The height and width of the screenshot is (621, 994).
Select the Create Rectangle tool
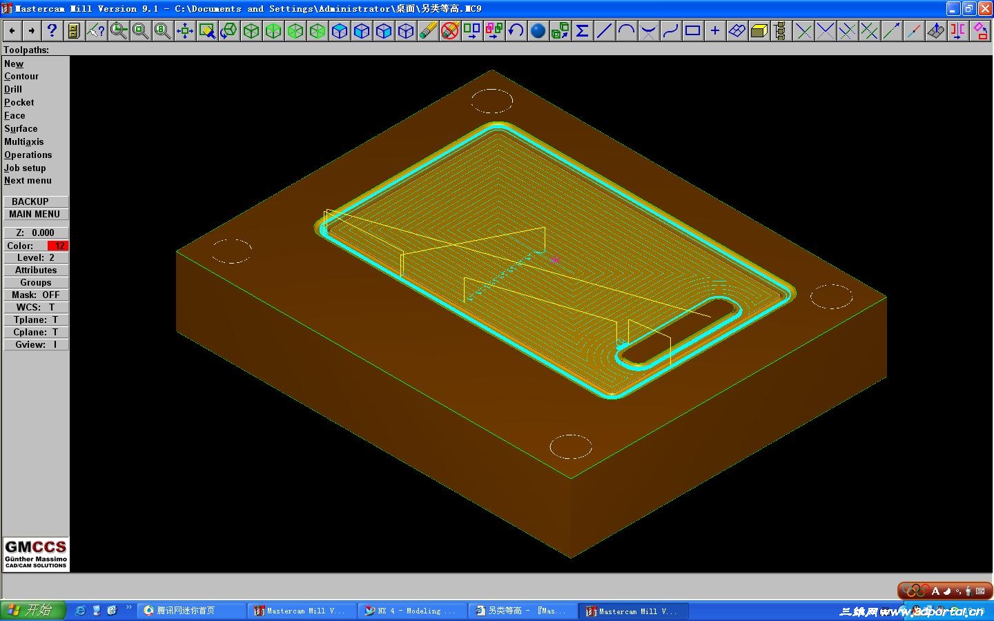(x=692, y=30)
